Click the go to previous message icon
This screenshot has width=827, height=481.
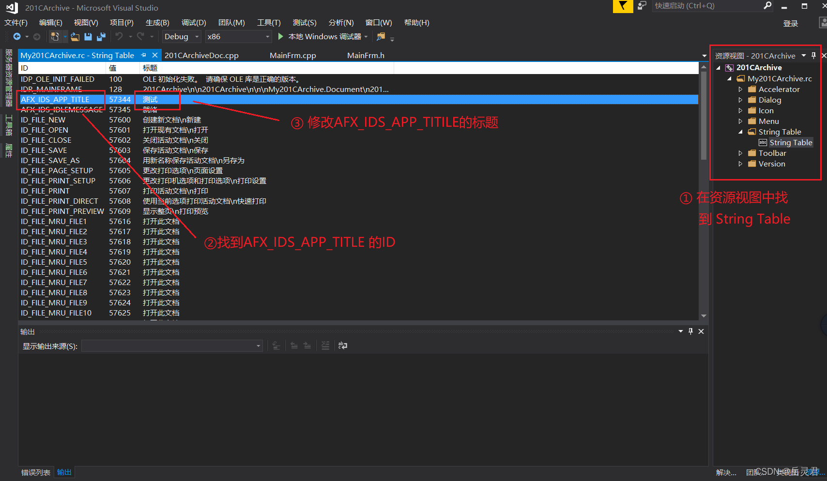coord(294,346)
